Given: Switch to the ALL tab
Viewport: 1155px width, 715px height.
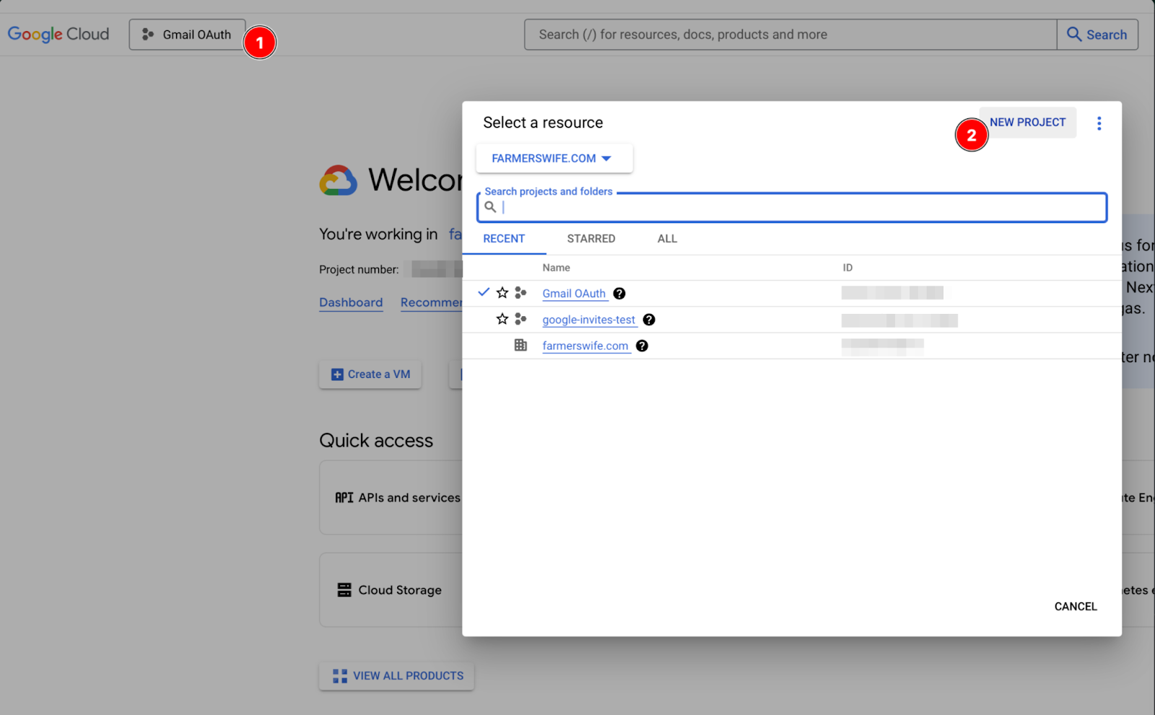Looking at the screenshot, I should pos(667,239).
